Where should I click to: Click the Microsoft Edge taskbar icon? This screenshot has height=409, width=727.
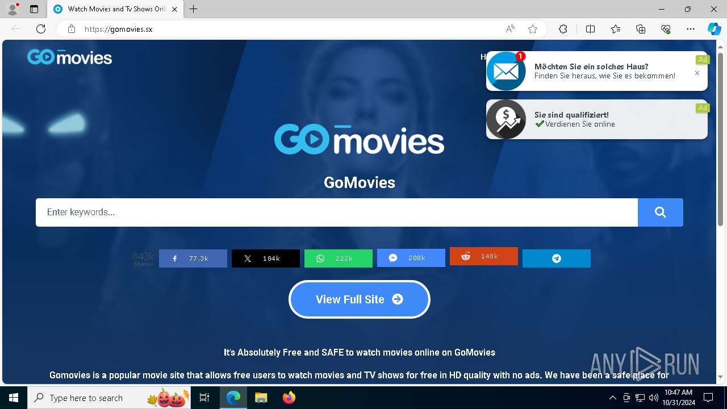tap(233, 398)
